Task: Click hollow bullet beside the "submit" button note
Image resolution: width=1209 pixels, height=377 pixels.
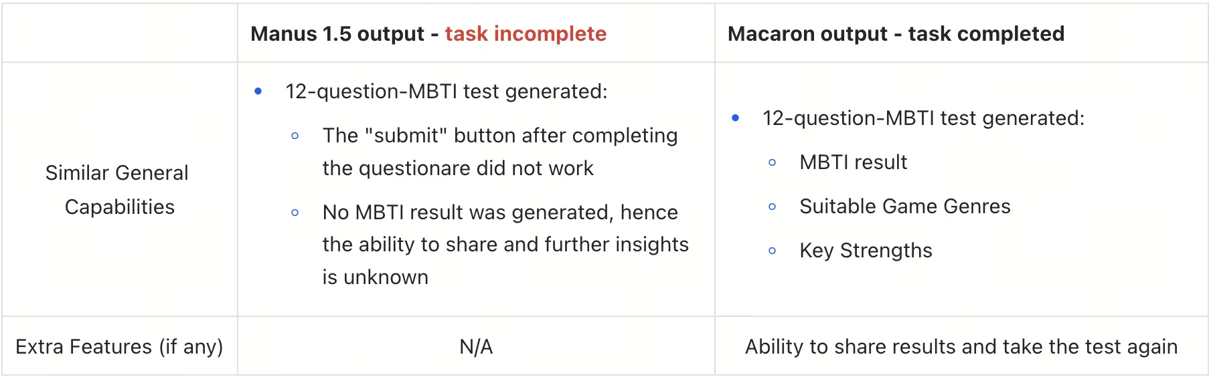Action: point(295,136)
